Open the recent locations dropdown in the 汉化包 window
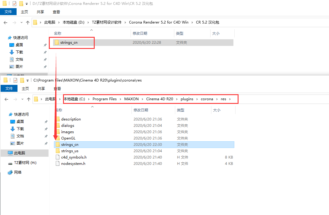 point(21,22)
